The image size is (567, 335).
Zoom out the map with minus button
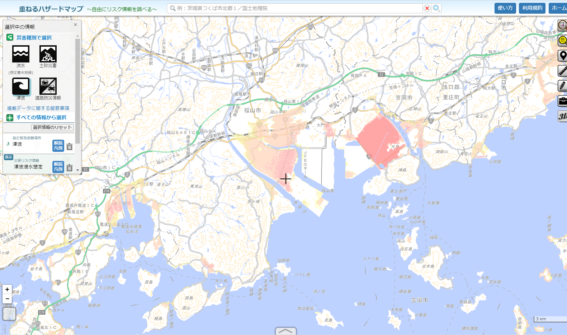click(x=7, y=299)
